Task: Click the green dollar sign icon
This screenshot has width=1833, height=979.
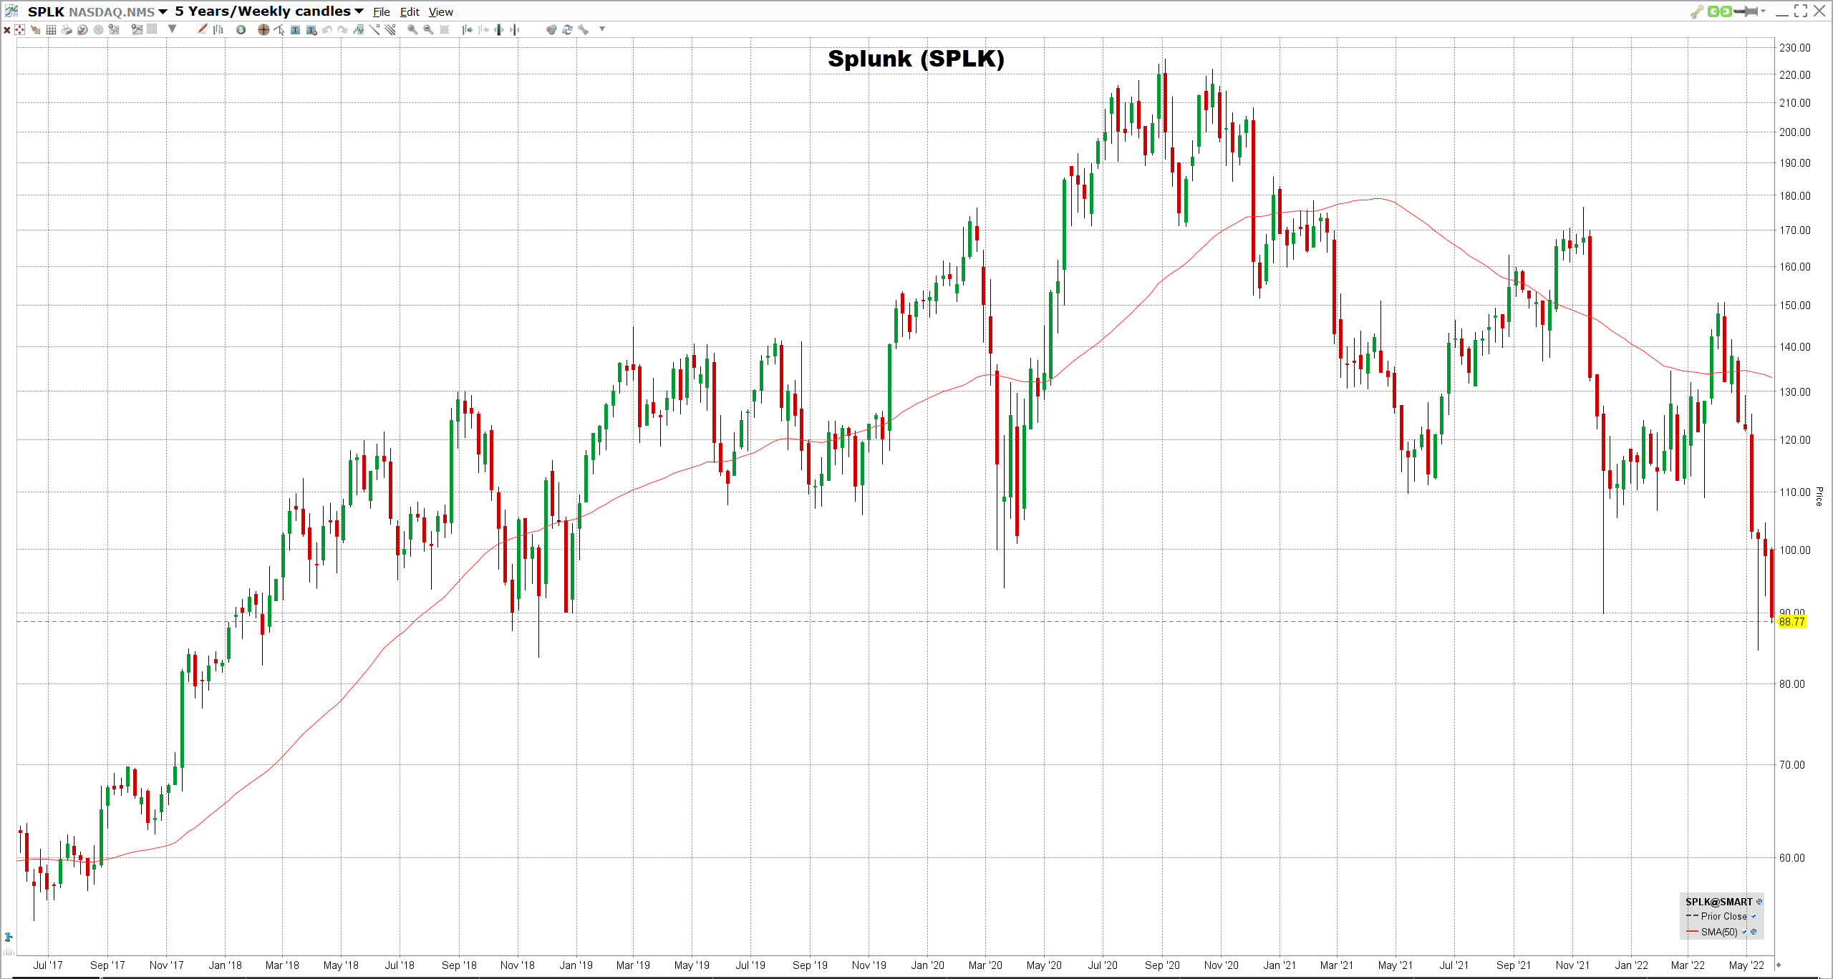Action: click(241, 29)
